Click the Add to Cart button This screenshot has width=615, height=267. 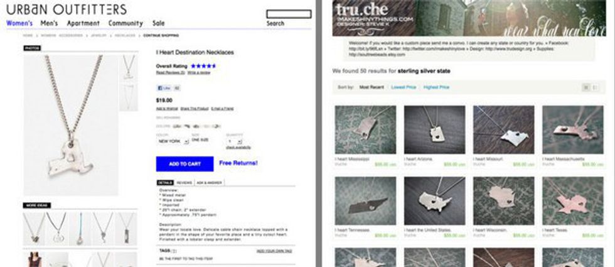coord(184,164)
